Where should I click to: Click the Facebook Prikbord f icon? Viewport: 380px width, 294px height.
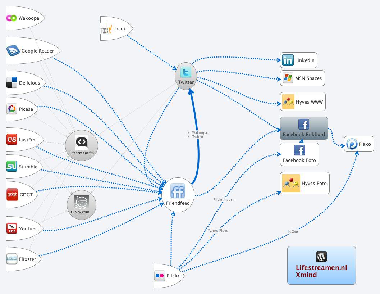click(304, 125)
